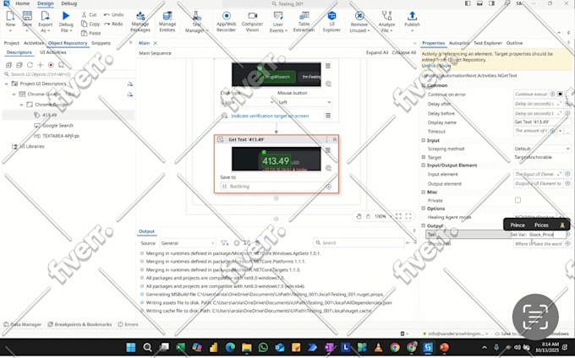Click the Publish icon in the ribbon
This screenshot has height=358, width=575.
[412, 19]
